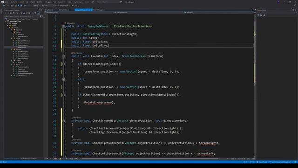The height and width of the screenshot is (168, 298).
Task: Open the Ansicht menu
Action: pyautogui.click(x=22, y=2)
